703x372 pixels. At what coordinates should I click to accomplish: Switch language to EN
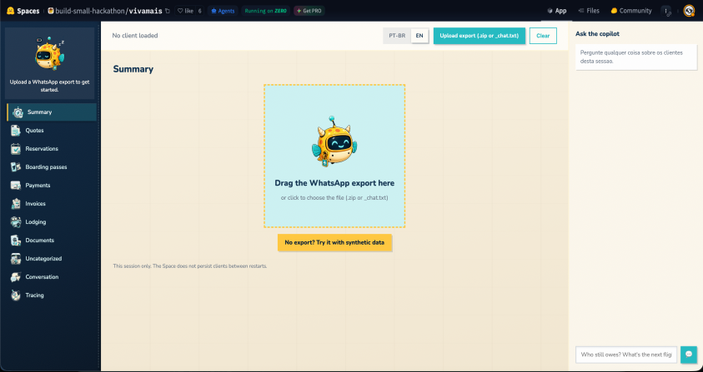click(x=419, y=36)
